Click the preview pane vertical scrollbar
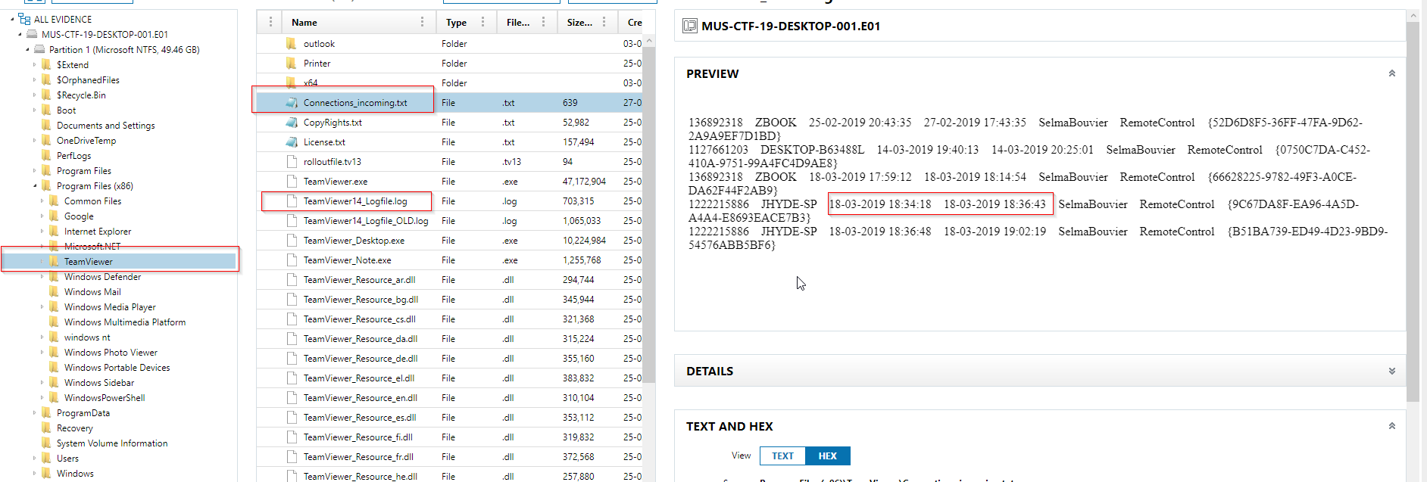This screenshot has height=482, width=1427. click(1413, 212)
